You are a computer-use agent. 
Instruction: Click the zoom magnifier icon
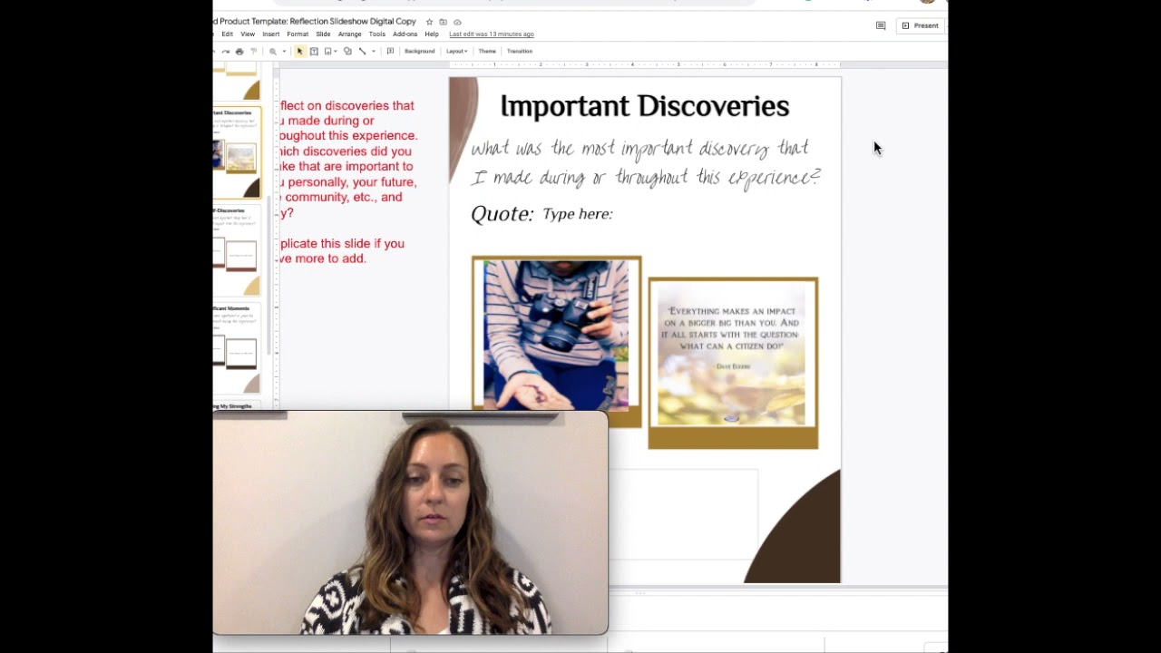(x=272, y=52)
